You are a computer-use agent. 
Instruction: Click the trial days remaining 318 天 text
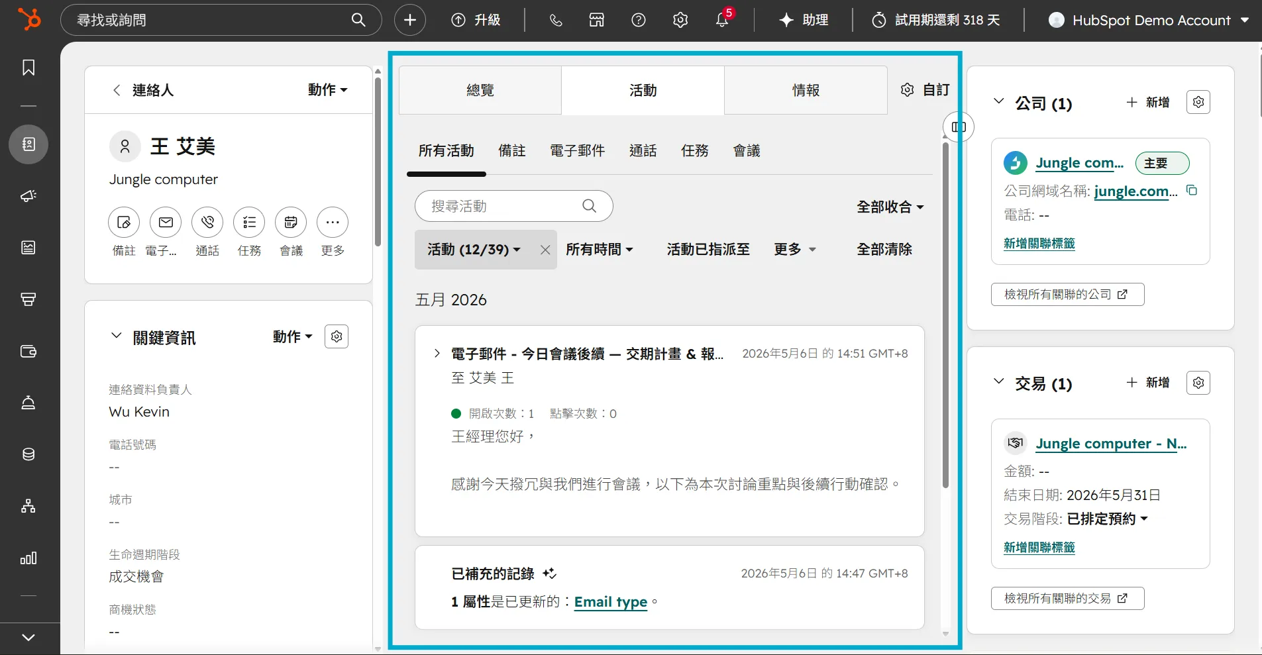[x=947, y=20]
